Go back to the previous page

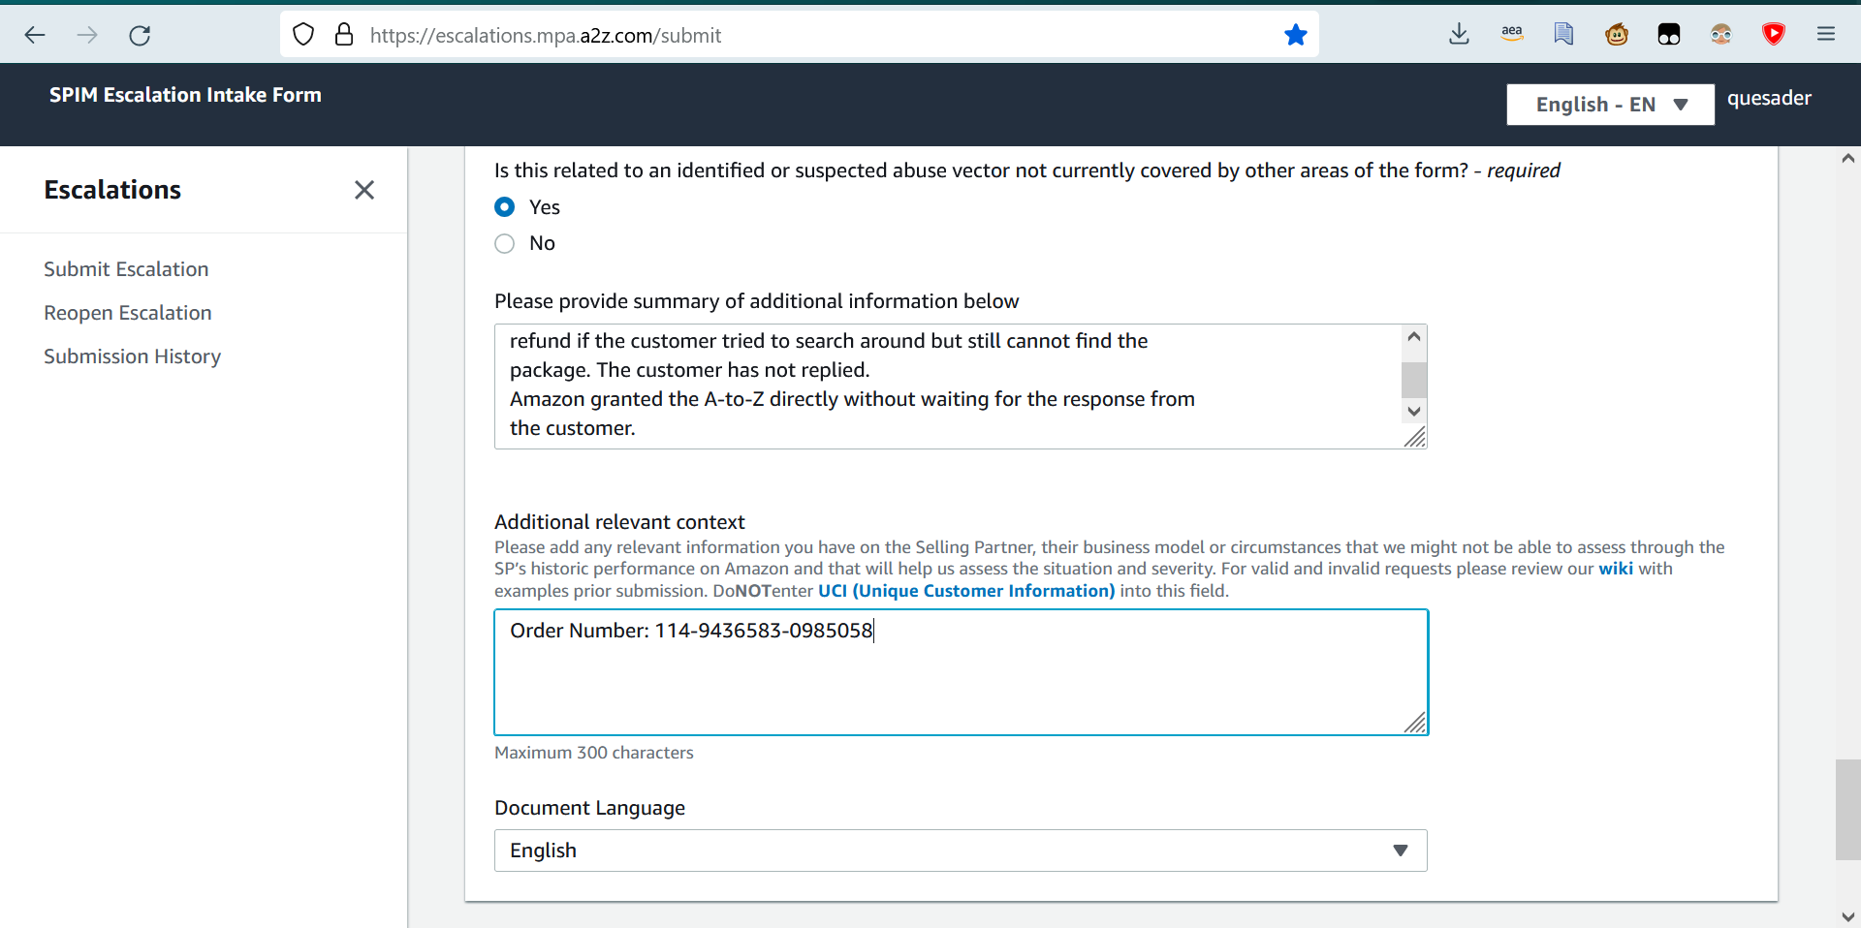(x=35, y=36)
